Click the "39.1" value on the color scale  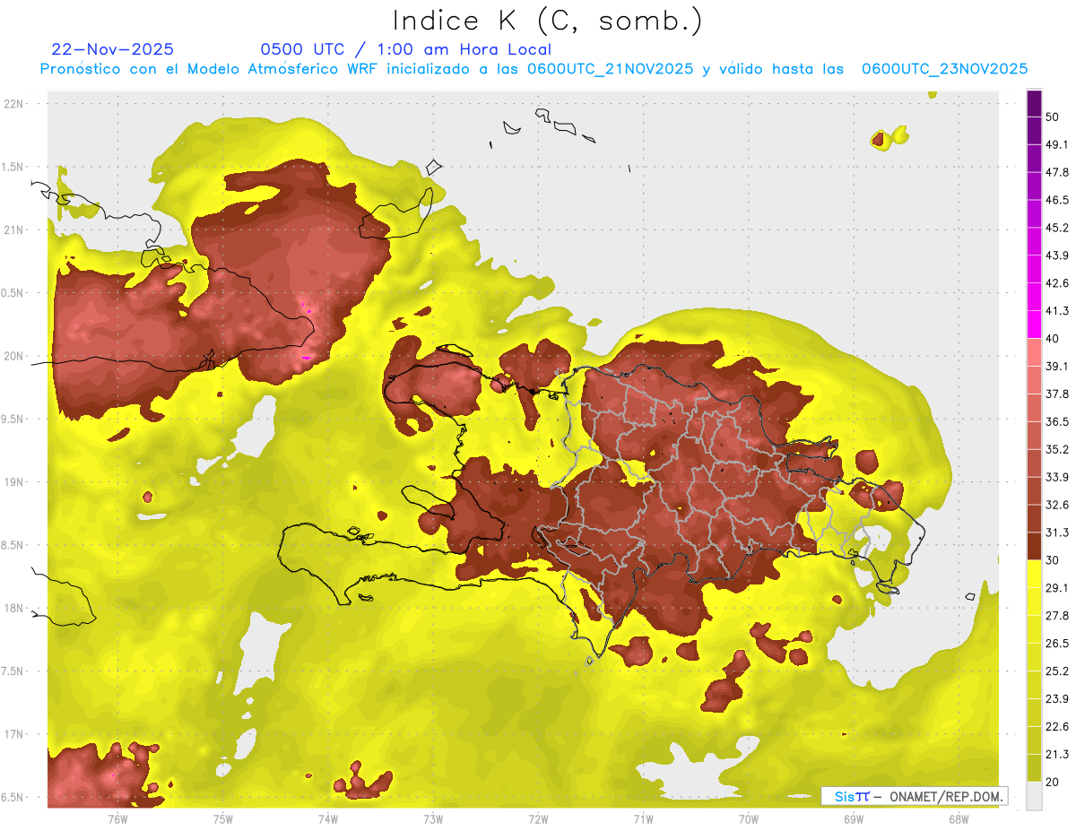click(1056, 367)
